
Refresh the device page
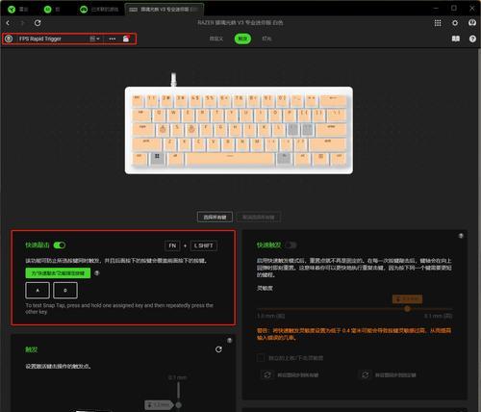tap(38, 23)
